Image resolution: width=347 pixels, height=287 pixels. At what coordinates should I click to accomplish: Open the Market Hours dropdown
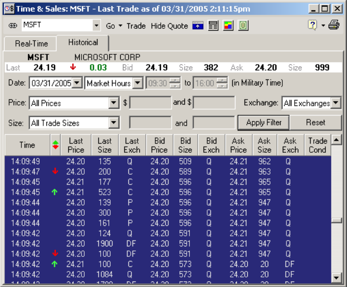138,83
